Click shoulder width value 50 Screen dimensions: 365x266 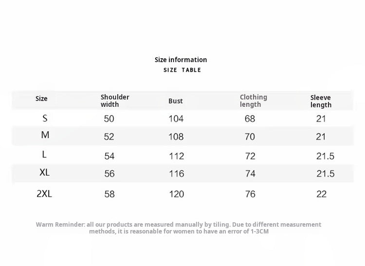109,119
